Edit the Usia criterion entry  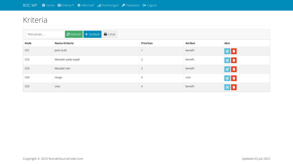pyautogui.click(x=227, y=87)
